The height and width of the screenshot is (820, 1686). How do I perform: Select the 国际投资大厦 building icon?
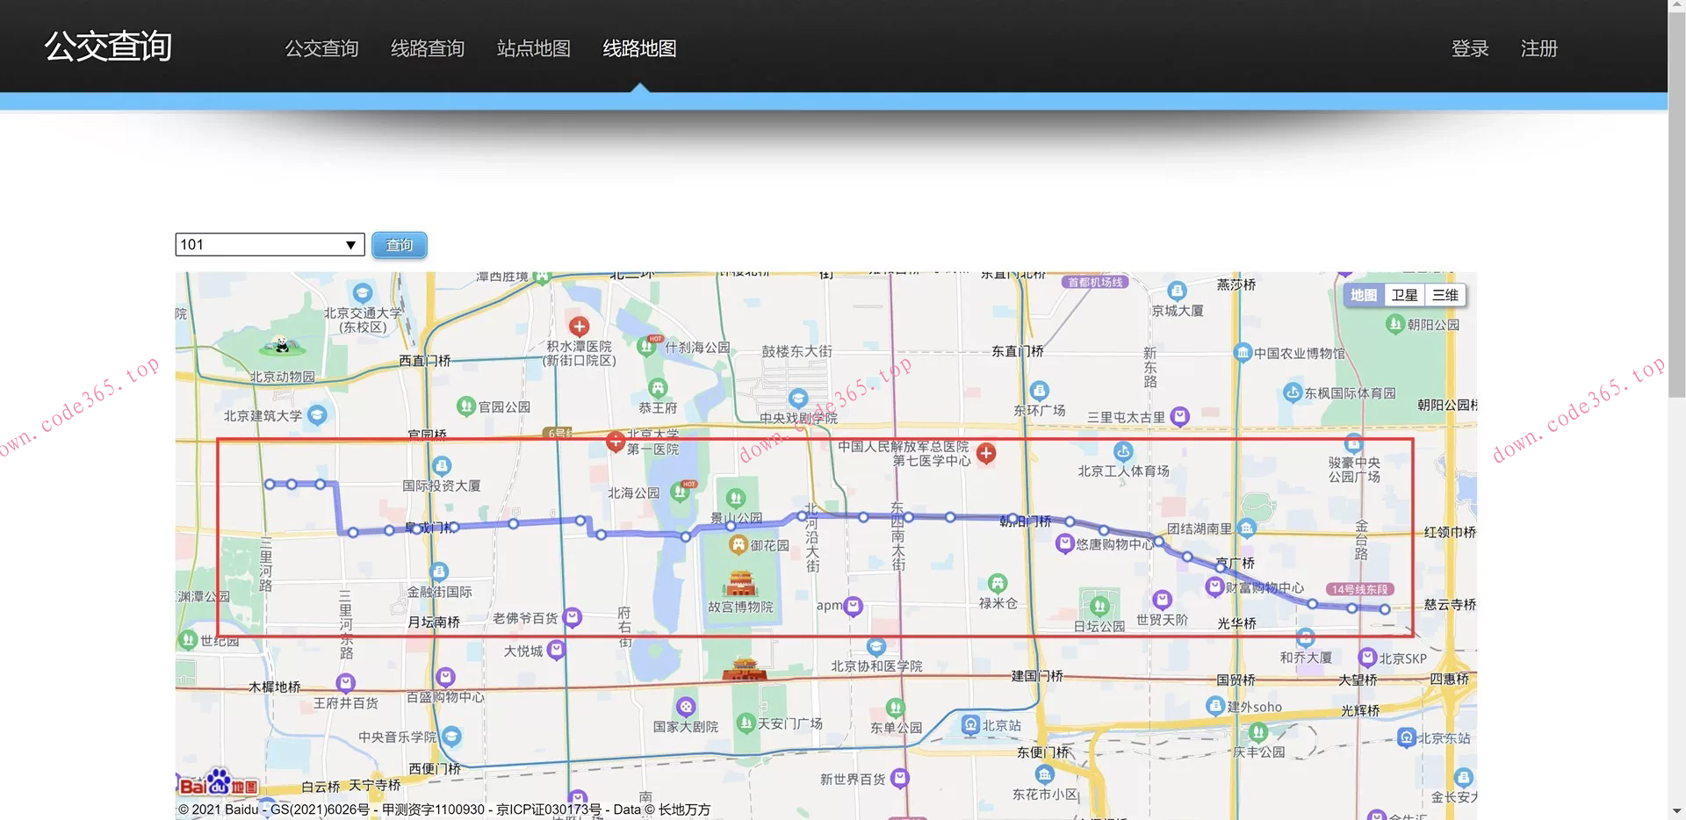click(442, 465)
